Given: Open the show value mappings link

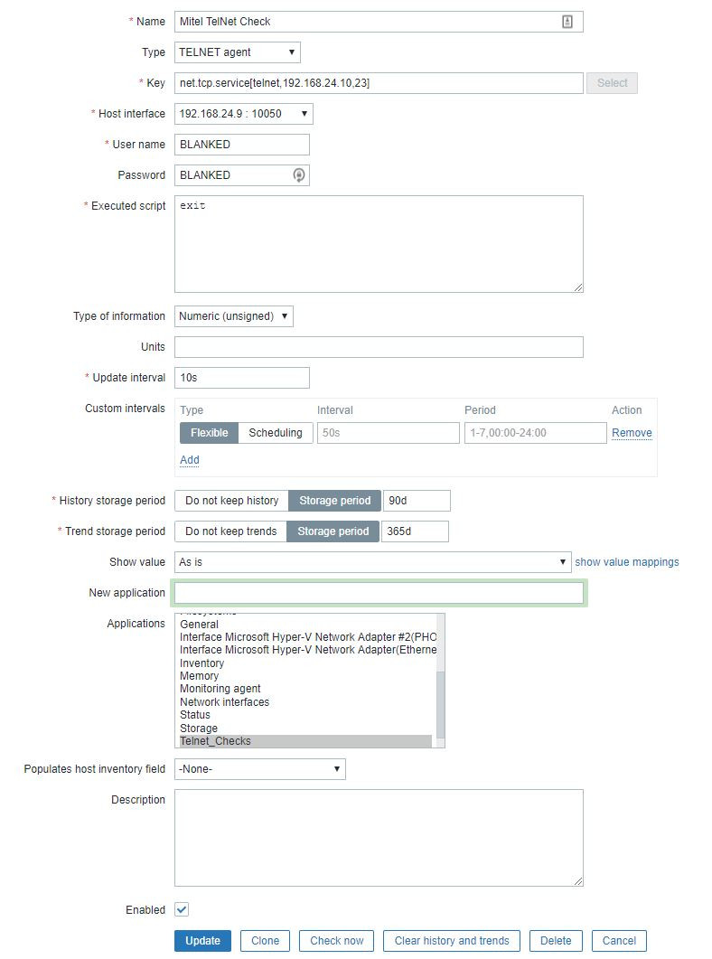Looking at the screenshot, I should pos(627,562).
